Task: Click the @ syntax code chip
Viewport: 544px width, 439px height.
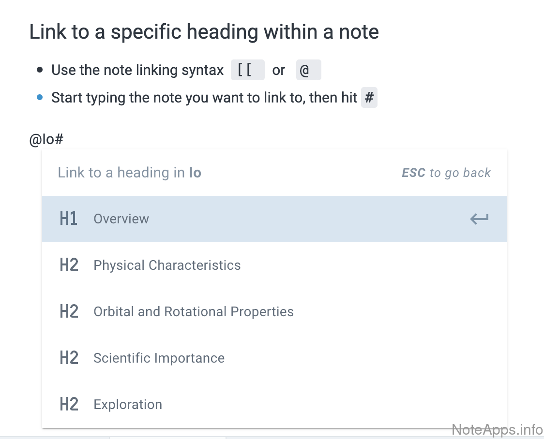Action: (308, 71)
